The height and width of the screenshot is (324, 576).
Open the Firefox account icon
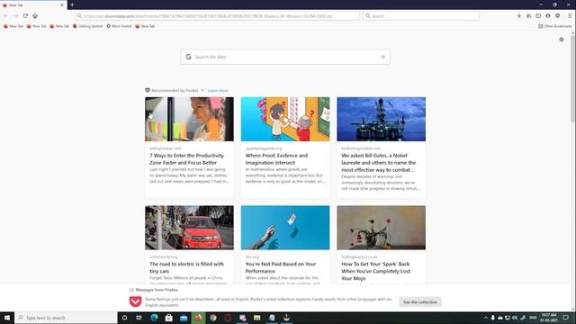pyautogui.click(x=548, y=16)
